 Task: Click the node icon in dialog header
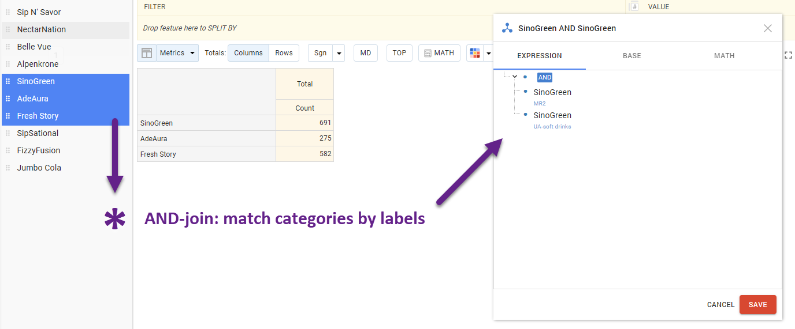click(507, 28)
